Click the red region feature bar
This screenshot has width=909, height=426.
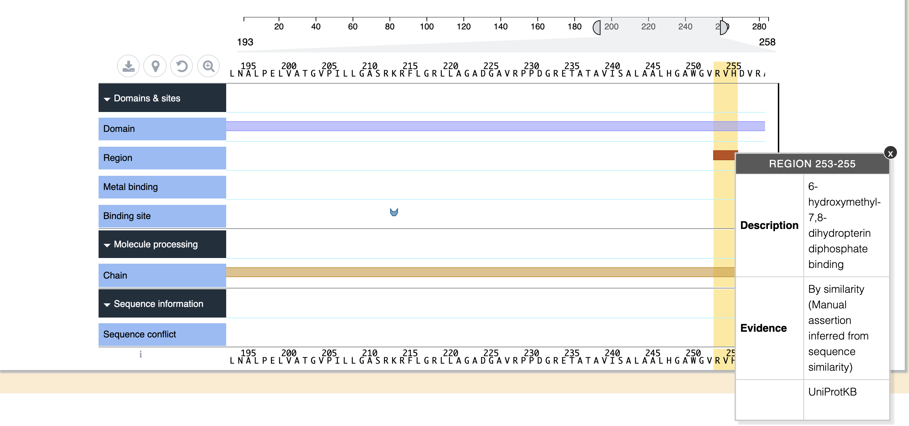[x=724, y=155]
